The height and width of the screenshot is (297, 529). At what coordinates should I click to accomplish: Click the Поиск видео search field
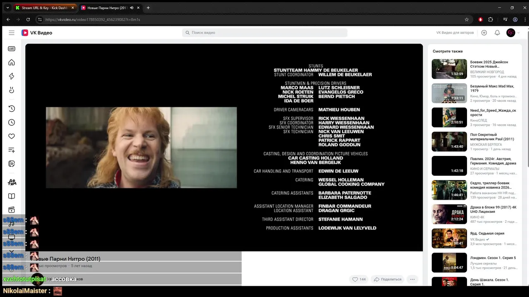264,33
